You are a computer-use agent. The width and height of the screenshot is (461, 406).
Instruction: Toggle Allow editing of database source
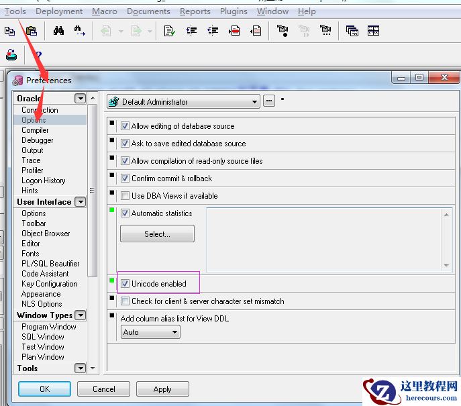[125, 126]
